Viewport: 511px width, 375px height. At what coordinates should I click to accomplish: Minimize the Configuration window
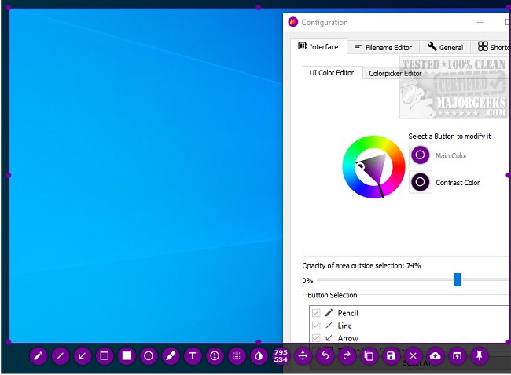click(480, 22)
